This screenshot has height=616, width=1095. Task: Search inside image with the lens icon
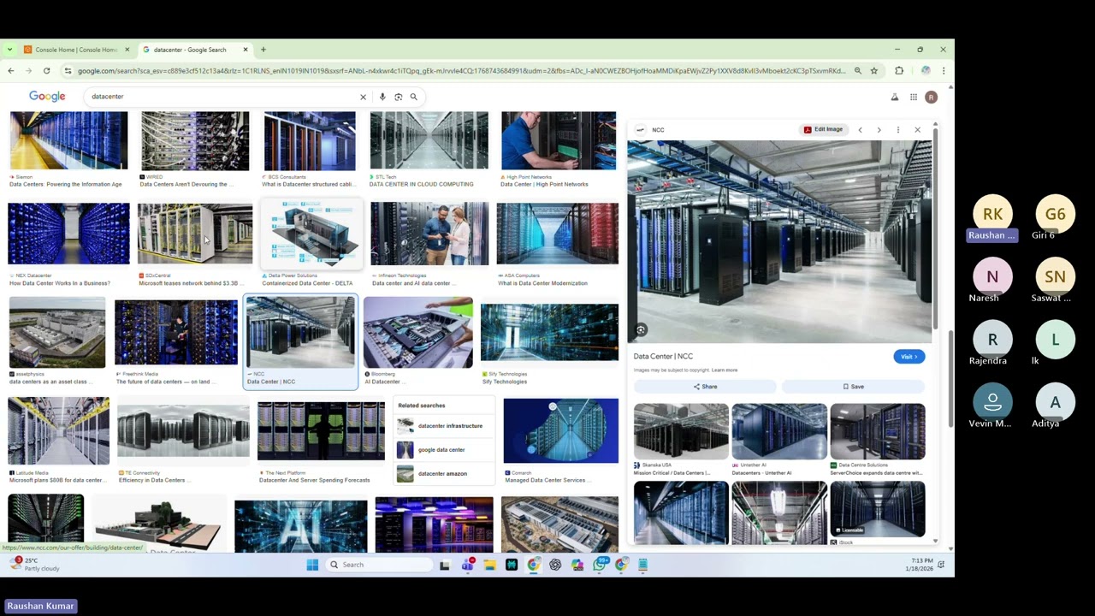[641, 329]
